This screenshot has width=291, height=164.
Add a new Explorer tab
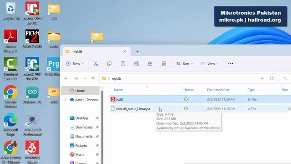tap(138, 51)
